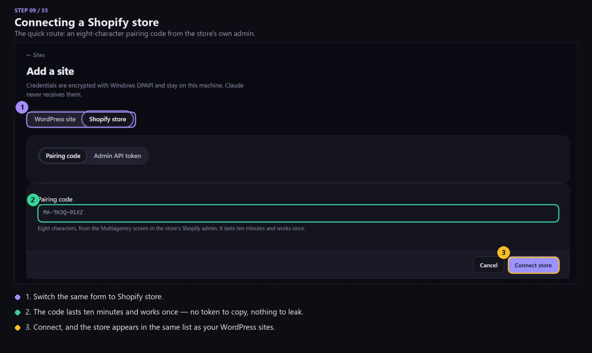Click the '2. The code lasts ten minutes' caption
The image size is (592, 353).
[x=164, y=312]
